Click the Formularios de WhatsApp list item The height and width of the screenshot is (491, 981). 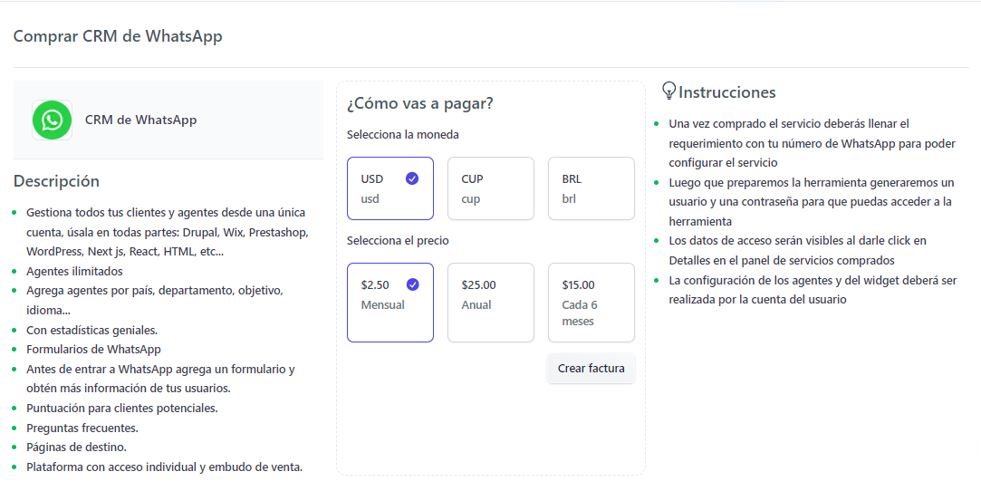(x=93, y=350)
